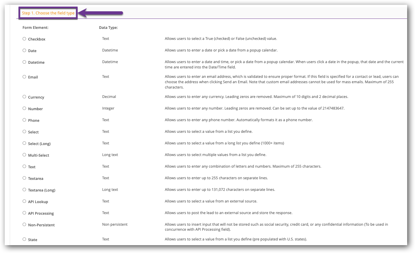The height and width of the screenshot is (253, 415).
Task: Select the Phone field radio button
Action: (x=25, y=120)
